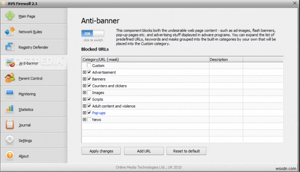Expand the Images category
Viewport: 300px width, 172px height.
tap(84, 92)
